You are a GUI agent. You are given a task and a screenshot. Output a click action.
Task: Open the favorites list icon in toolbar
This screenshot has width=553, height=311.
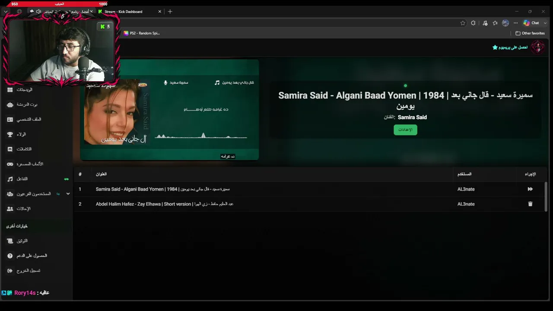pyautogui.click(x=495, y=23)
